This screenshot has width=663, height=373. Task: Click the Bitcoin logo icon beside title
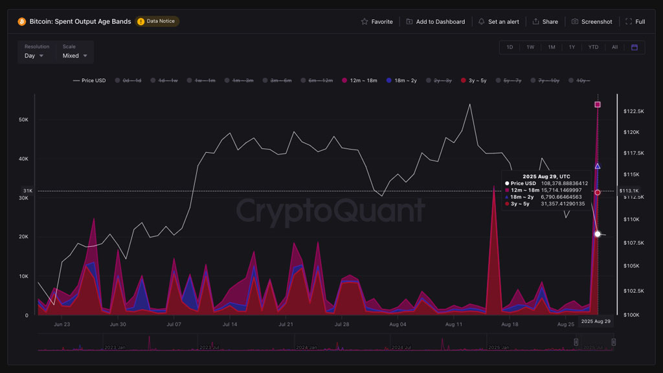click(x=21, y=21)
